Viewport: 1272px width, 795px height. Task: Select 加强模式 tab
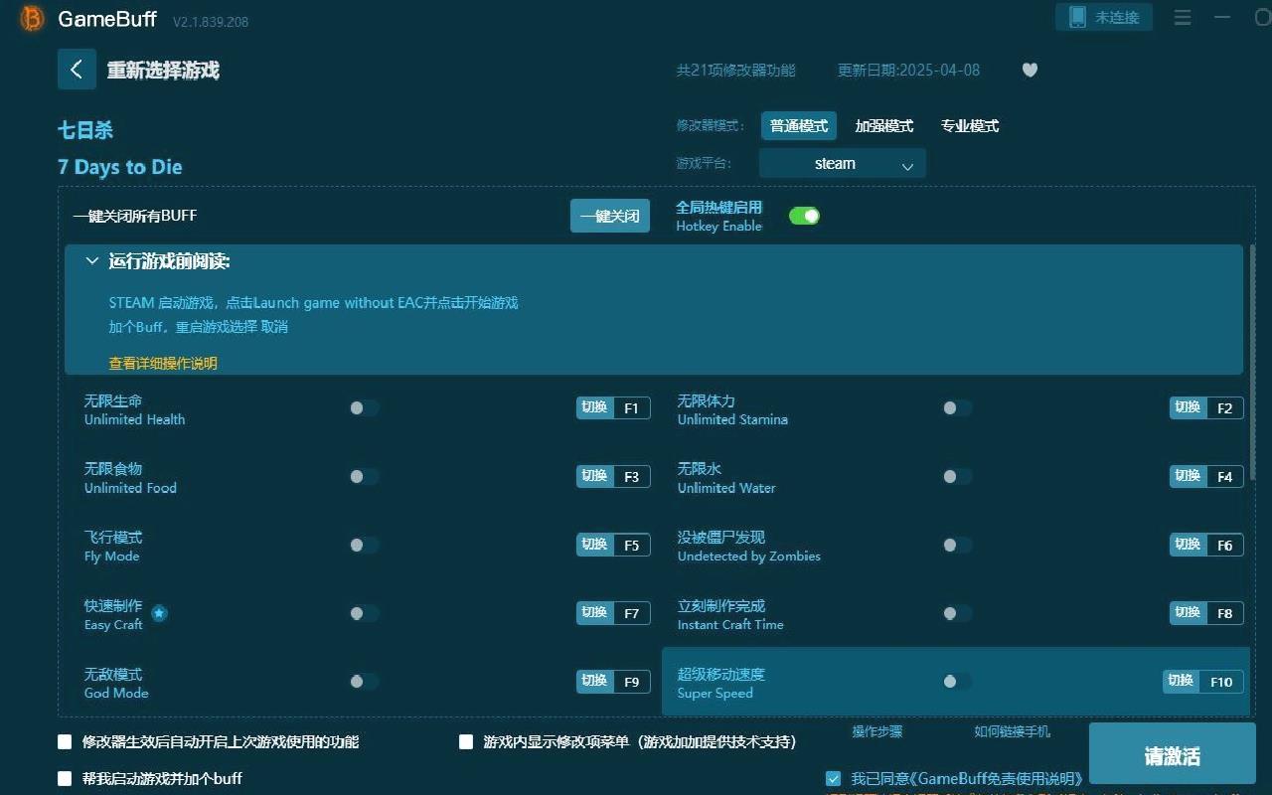click(x=884, y=126)
